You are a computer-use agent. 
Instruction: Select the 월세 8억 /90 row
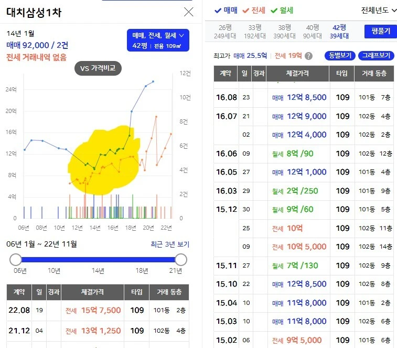pyautogui.click(x=304, y=154)
